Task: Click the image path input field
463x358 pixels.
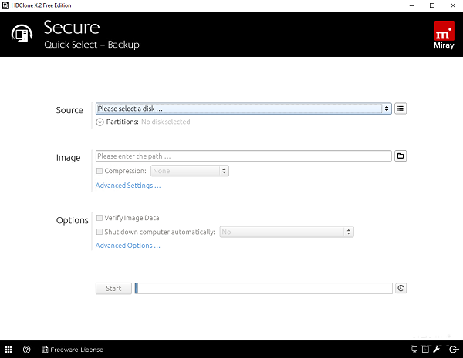Action: point(243,156)
